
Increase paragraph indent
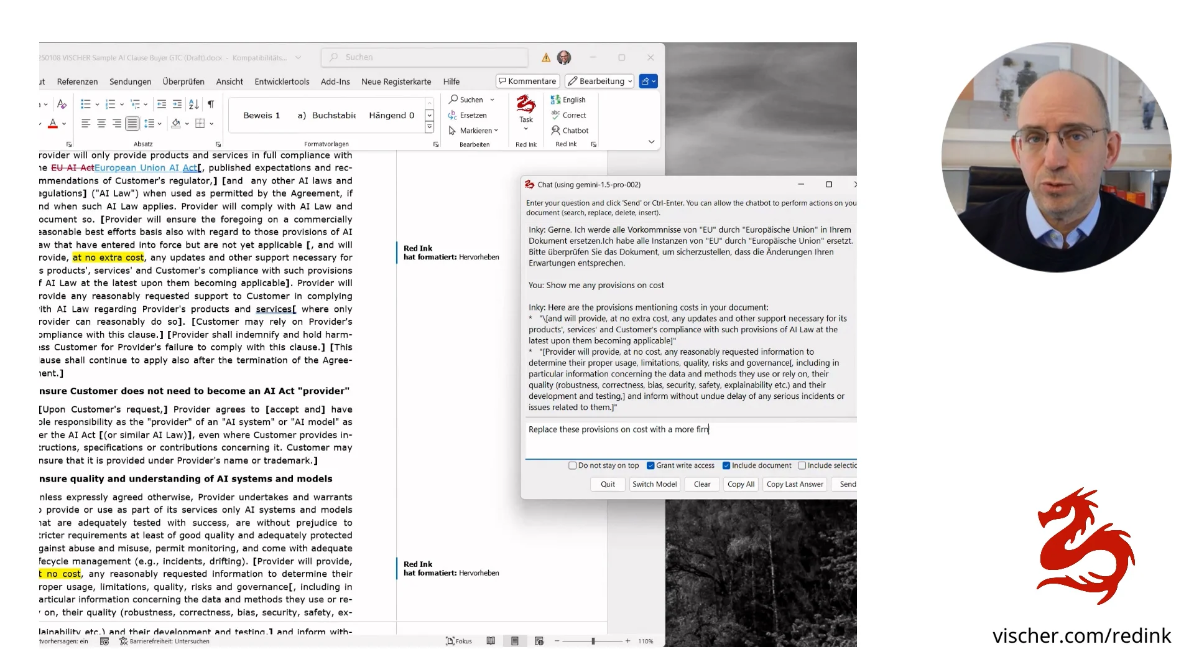[x=177, y=104]
